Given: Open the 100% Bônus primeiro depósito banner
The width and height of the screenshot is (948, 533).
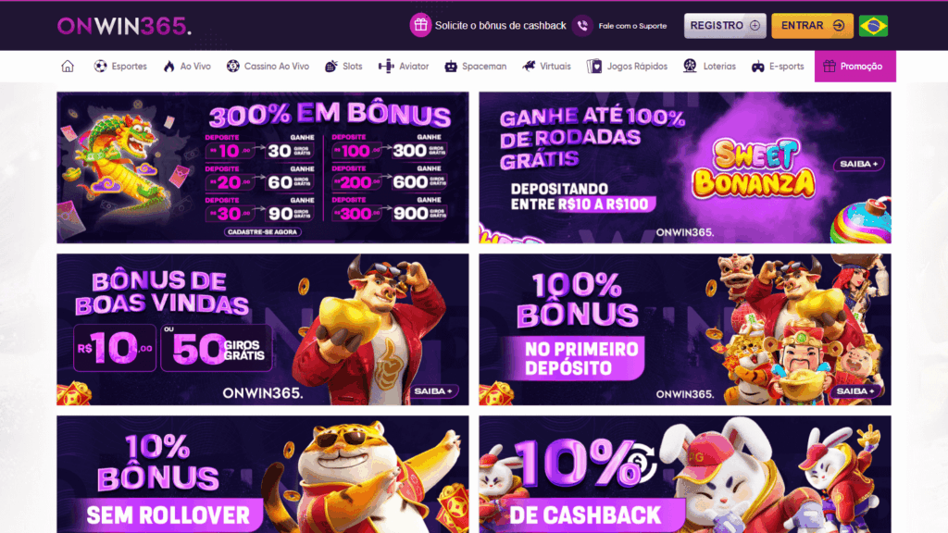Looking at the screenshot, I should point(685,329).
